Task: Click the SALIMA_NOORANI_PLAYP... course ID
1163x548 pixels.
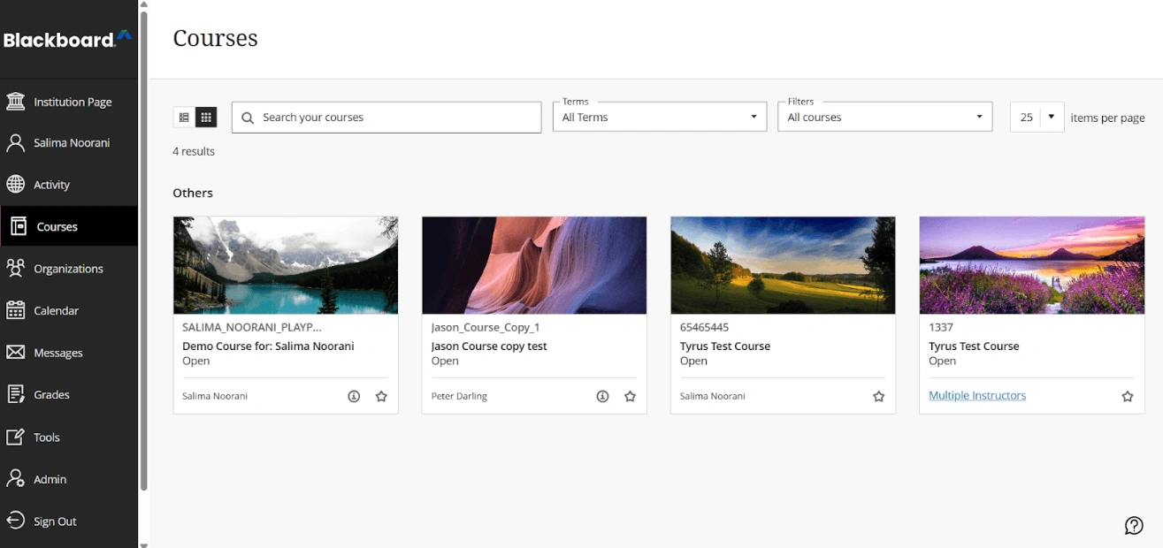Action: coord(252,327)
